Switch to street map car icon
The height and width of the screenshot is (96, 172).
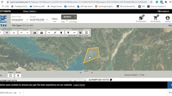(x=42, y=33)
